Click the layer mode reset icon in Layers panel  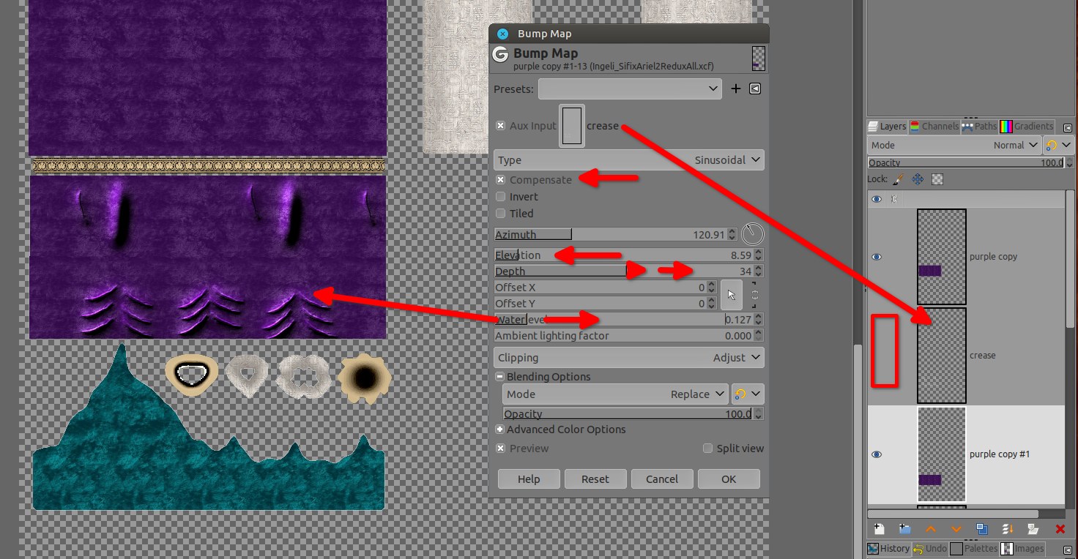1052,145
